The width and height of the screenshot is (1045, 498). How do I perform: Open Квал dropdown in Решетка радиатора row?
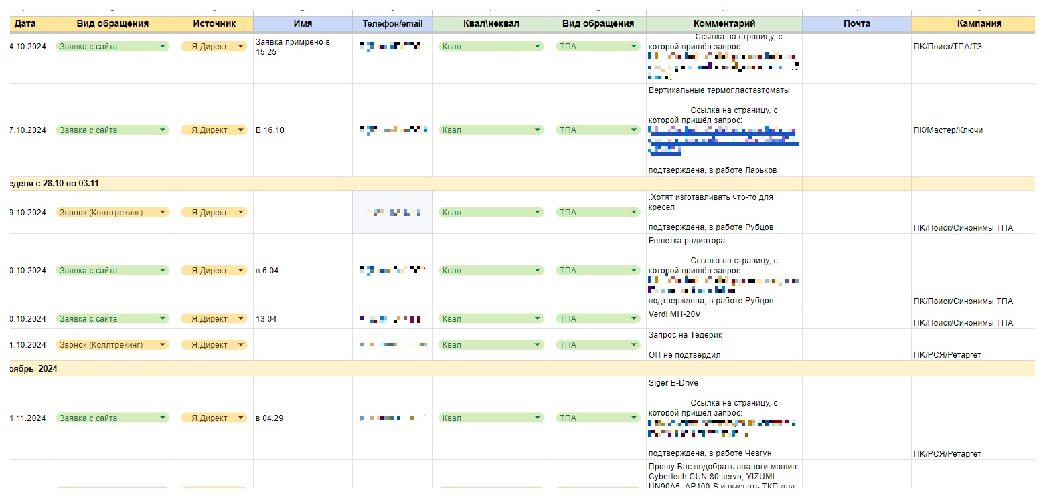[538, 271]
